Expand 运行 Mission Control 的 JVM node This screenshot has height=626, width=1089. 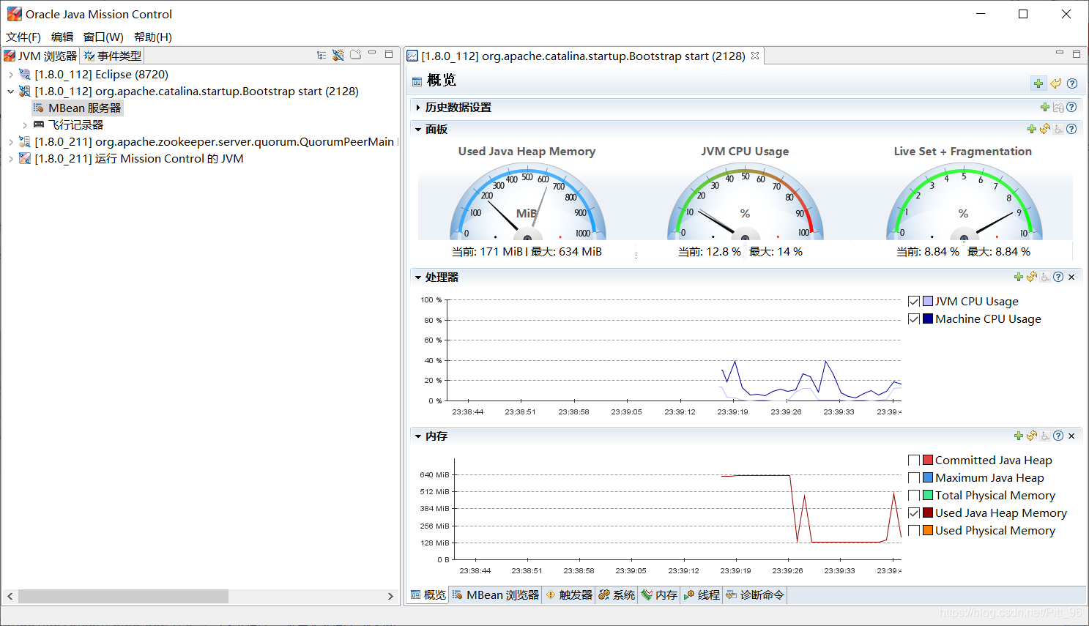click(10, 159)
